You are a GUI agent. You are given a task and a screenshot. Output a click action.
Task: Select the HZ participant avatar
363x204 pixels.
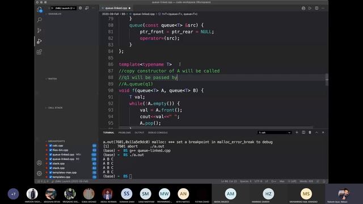pos(268,194)
